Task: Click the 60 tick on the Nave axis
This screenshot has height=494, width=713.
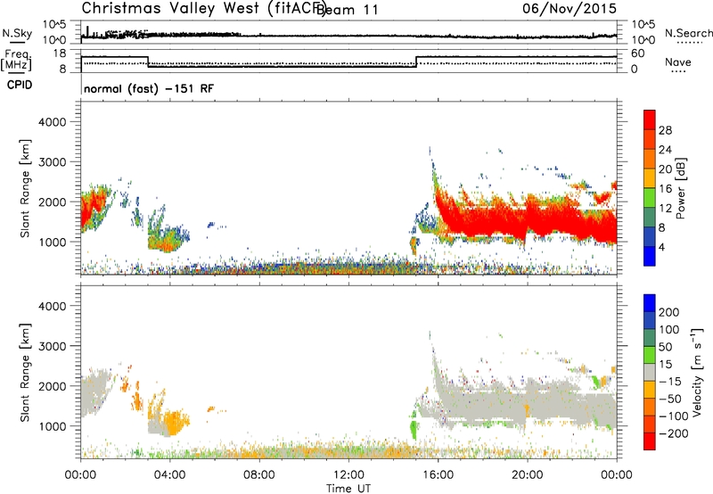Action: [x=637, y=54]
